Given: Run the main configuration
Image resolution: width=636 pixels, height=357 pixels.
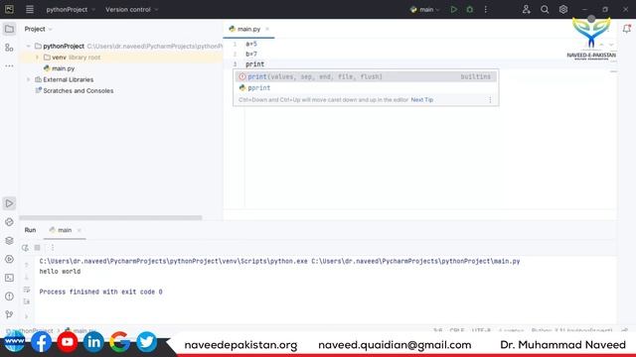Looking at the screenshot, I should (453, 9).
